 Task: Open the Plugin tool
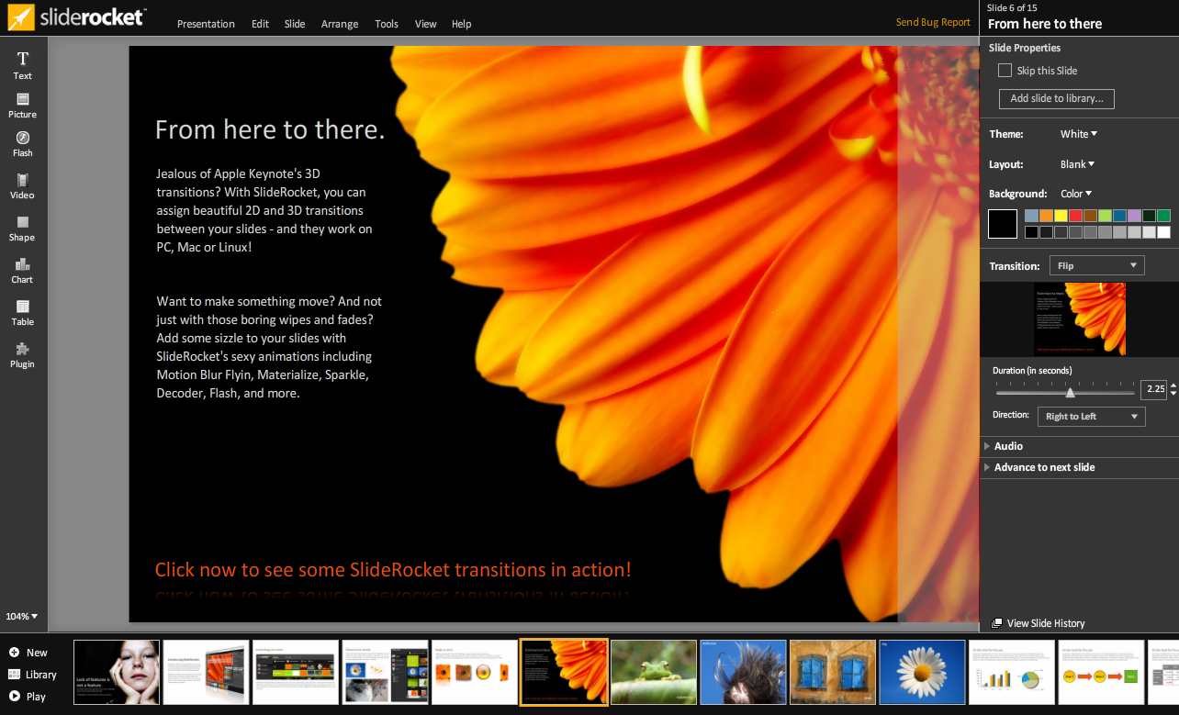click(23, 354)
